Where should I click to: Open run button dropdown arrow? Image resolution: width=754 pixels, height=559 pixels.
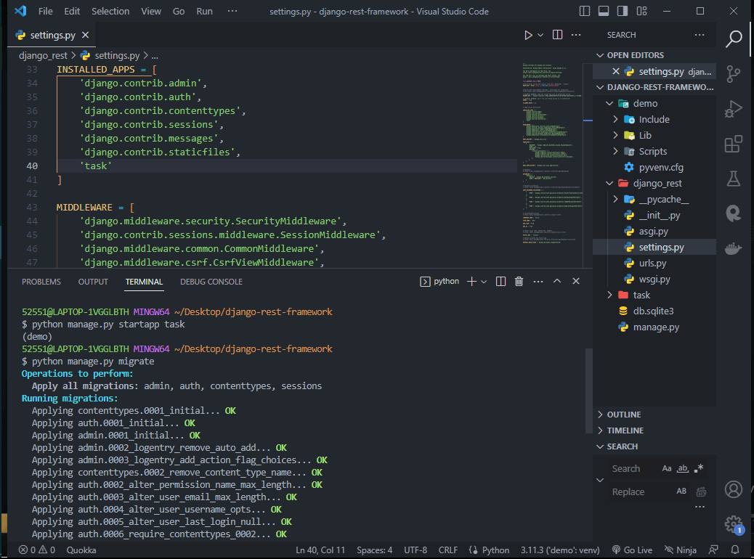(540, 35)
